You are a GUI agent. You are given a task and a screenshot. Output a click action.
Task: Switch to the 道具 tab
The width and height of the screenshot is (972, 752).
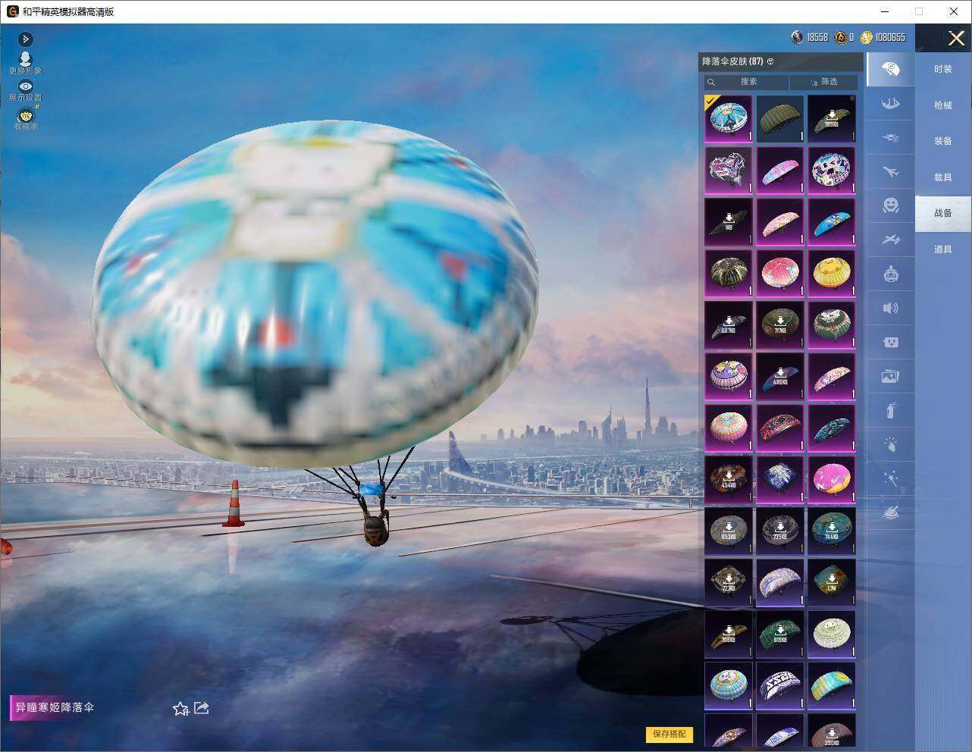point(942,249)
